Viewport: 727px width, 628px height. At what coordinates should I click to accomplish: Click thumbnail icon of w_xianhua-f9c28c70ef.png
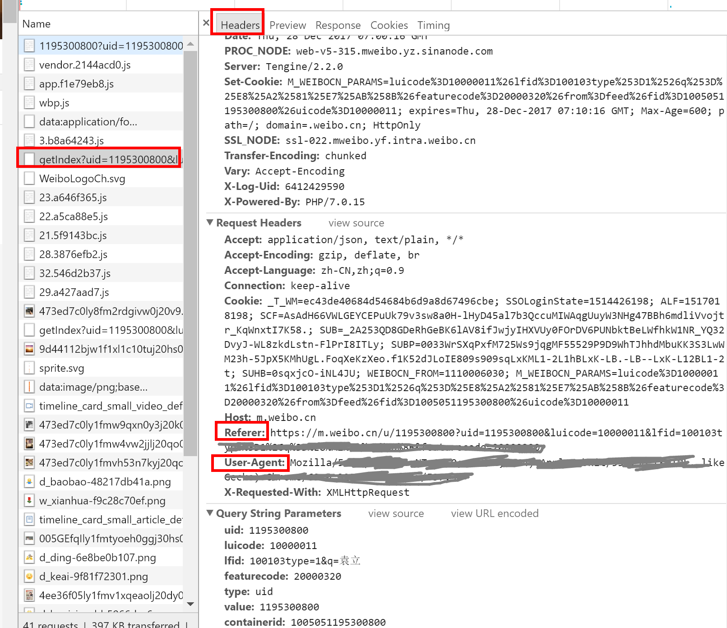pyautogui.click(x=29, y=501)
